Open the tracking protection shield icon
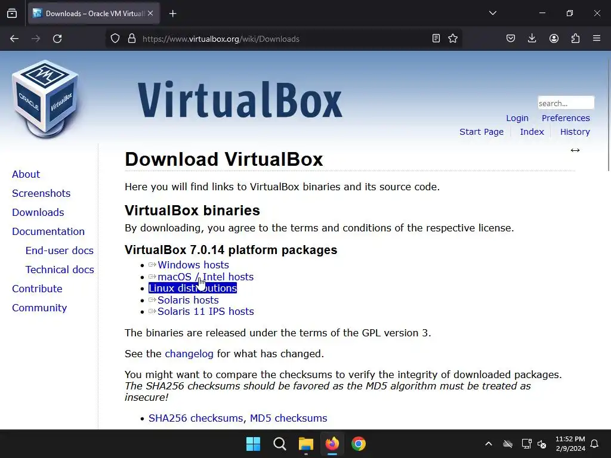 [115, 39]
